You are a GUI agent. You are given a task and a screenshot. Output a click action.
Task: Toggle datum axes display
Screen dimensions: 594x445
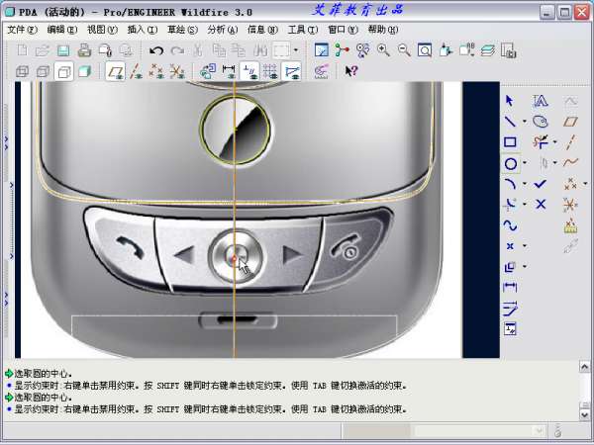[136, 71]
